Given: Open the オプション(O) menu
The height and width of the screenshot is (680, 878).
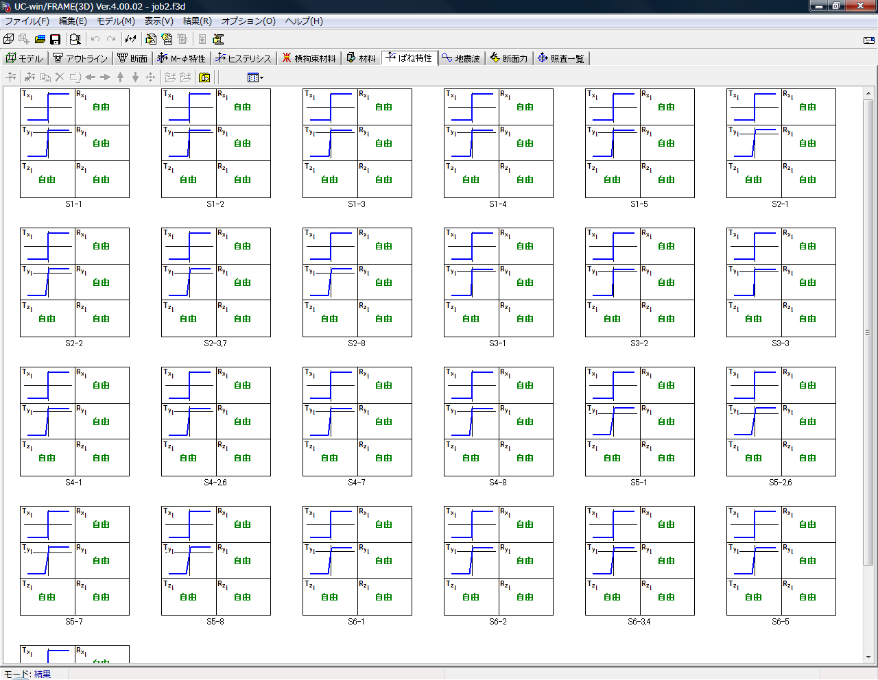Looking at the screenshot, I should (x=248, y=21).
